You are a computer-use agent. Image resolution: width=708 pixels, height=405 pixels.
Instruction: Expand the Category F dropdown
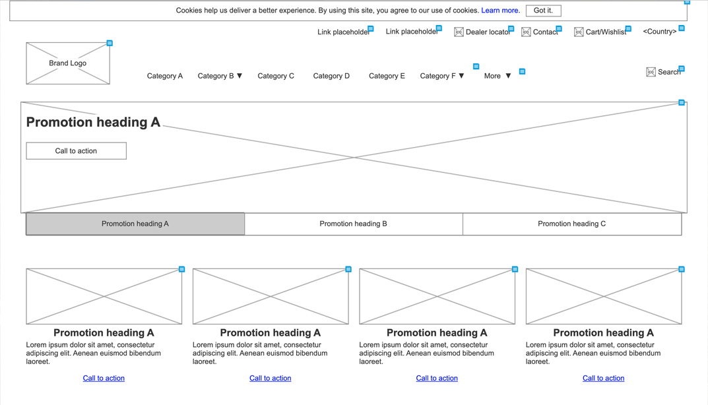[442, 76]
